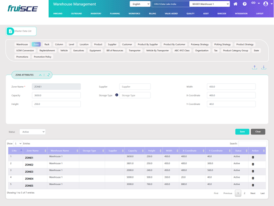Open the Help question mark icon
Viewport: 274px width, 206px height.
coord(245,4)
